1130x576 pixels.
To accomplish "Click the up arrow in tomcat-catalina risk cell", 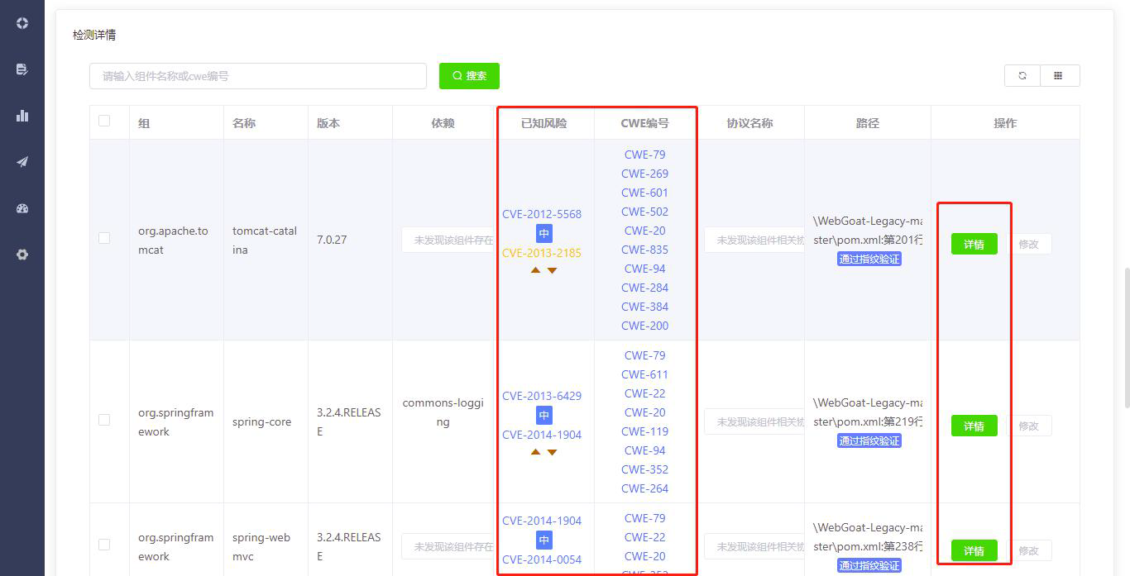I will click(535, 270).
